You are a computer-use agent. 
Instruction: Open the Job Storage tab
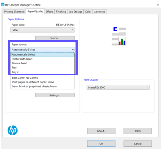(76, 12)
